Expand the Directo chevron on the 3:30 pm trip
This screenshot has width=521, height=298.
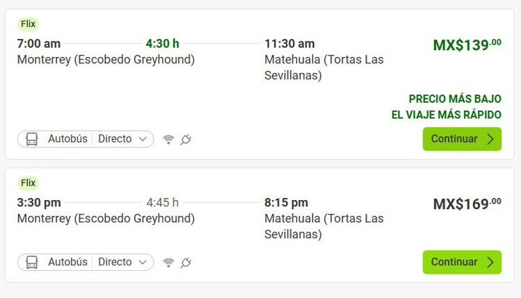(x=143, y=262)
